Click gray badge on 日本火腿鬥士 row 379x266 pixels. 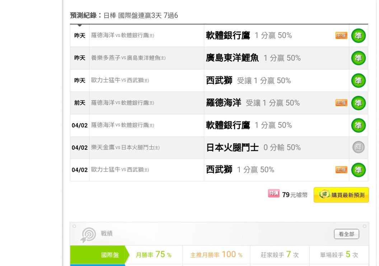coord(358,147)
